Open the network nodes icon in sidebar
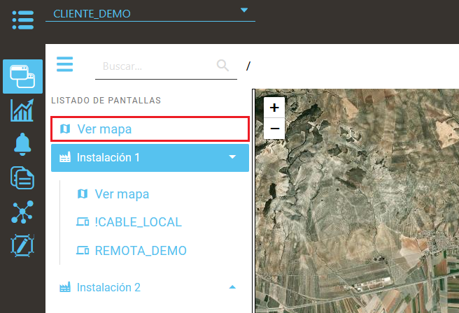459x313 pixels. tap(22, 212)
